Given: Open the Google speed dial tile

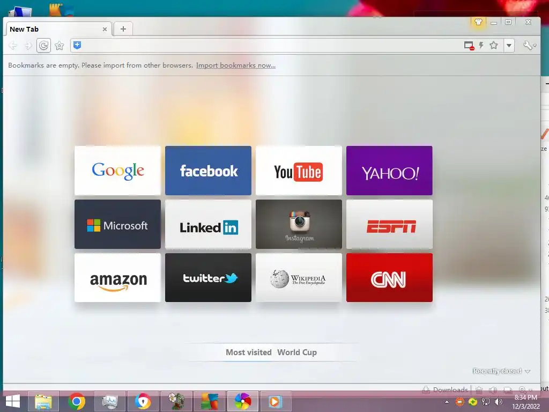Looking at the screenshot, I should pos(117,171).
